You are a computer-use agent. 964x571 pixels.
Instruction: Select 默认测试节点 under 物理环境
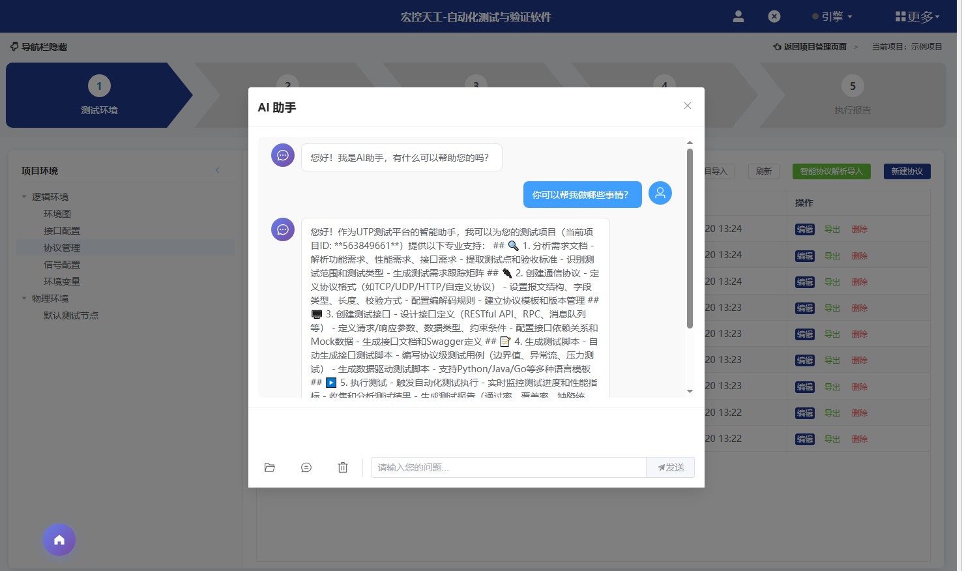point(70,315)
